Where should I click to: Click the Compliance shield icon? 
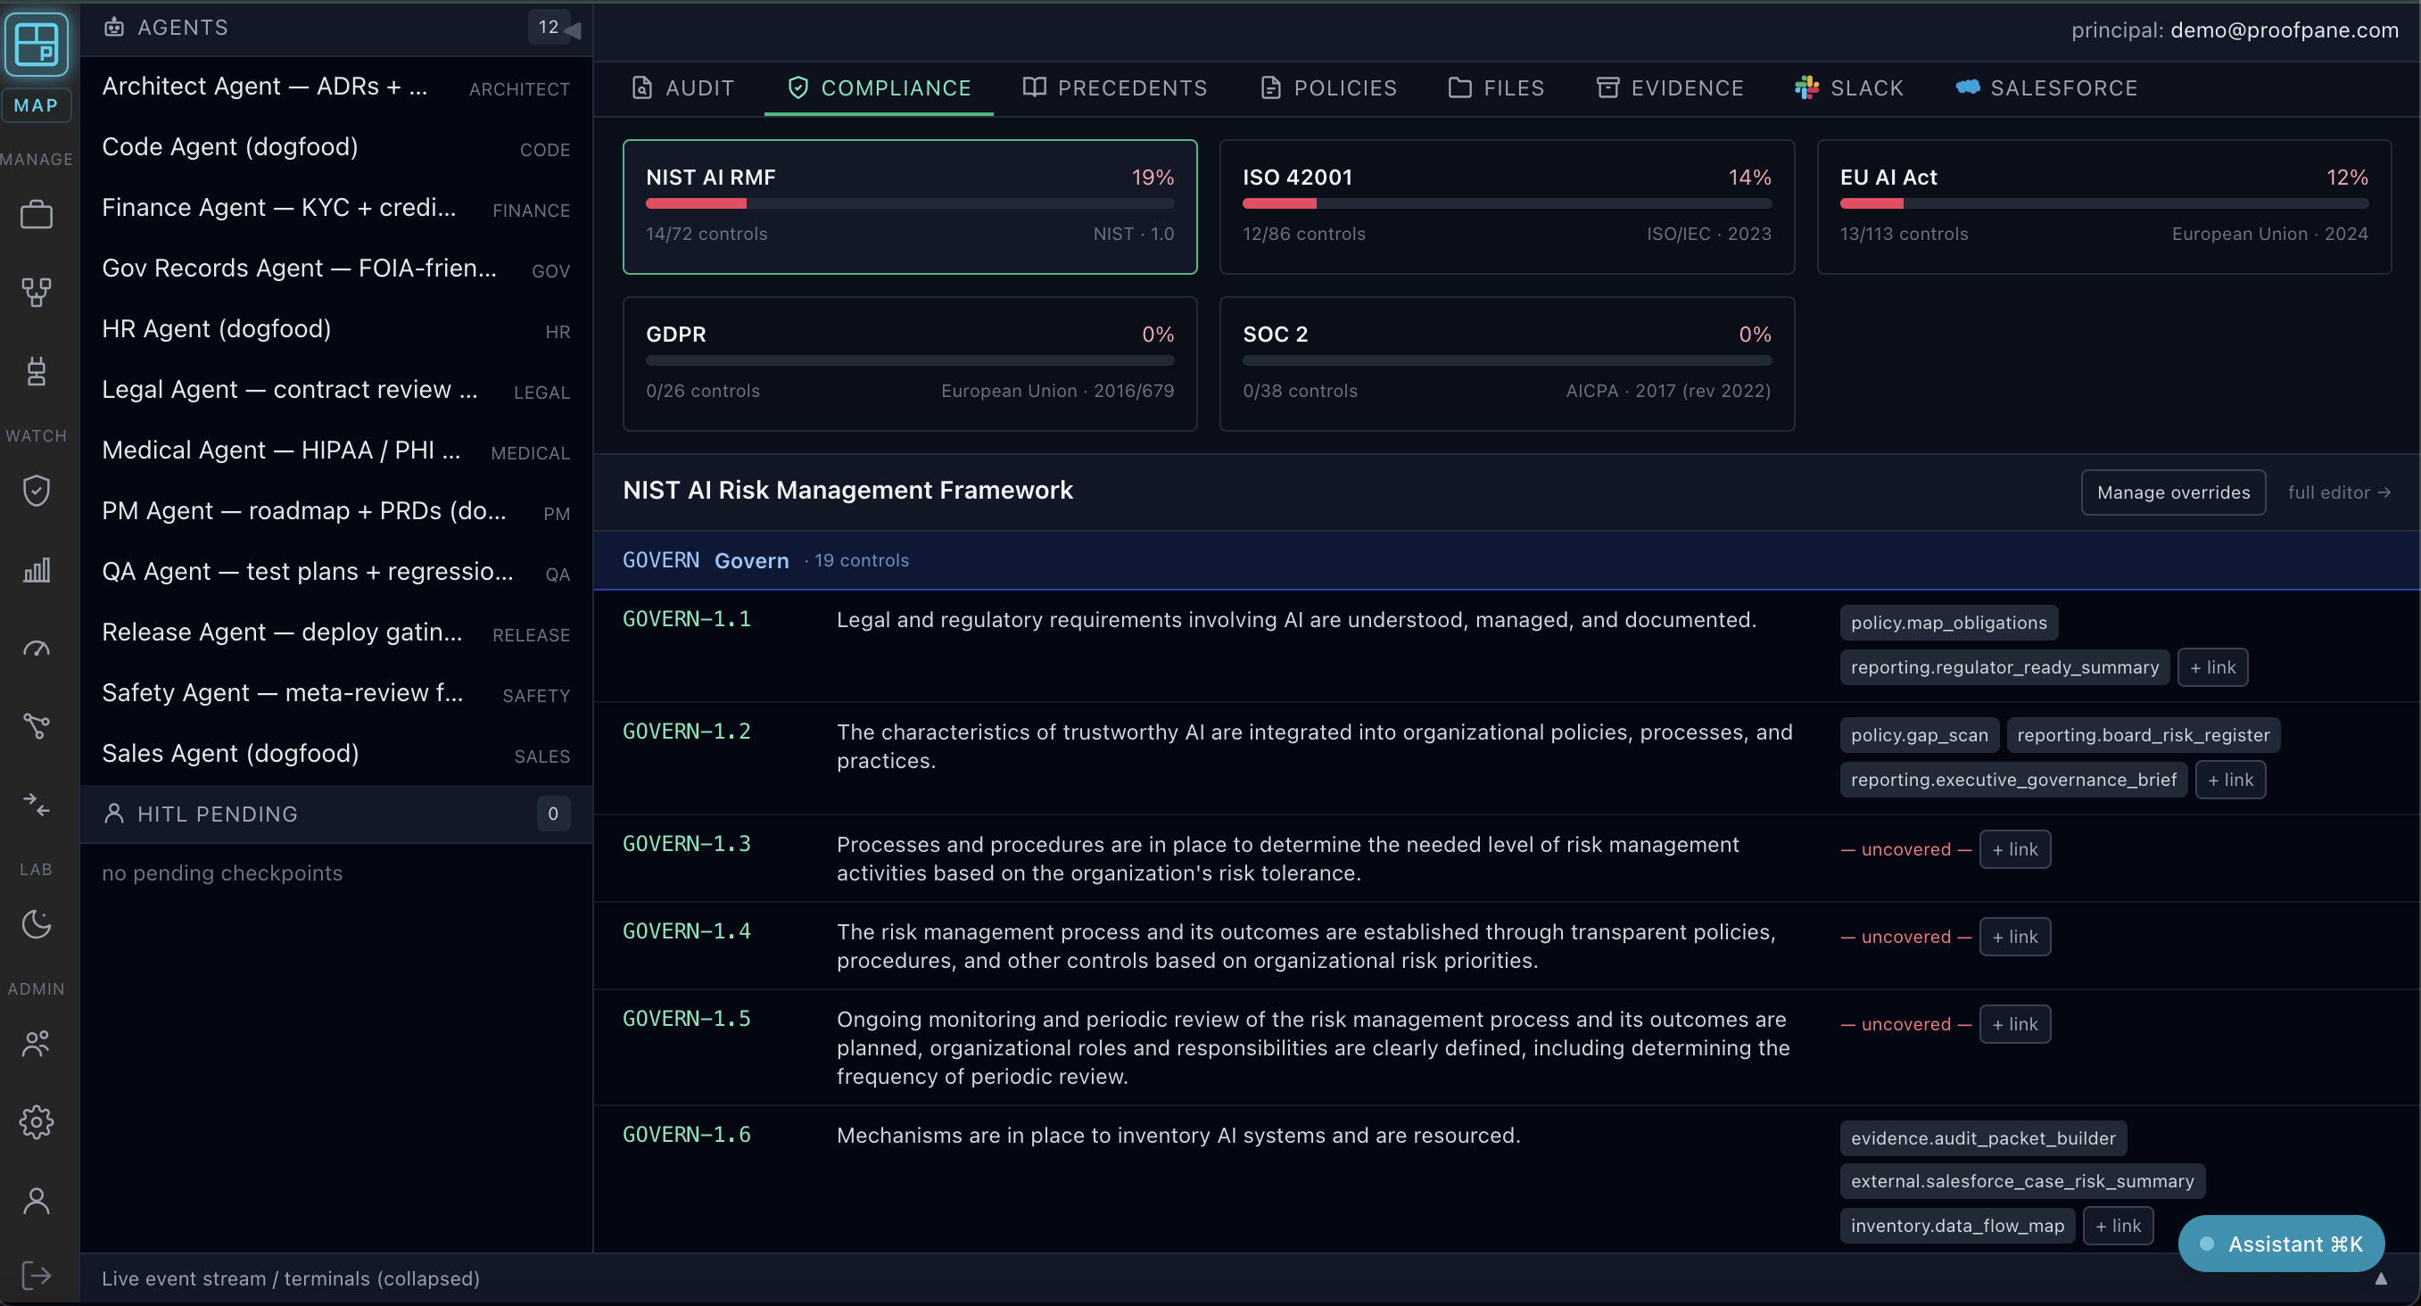tap(797, 87)
